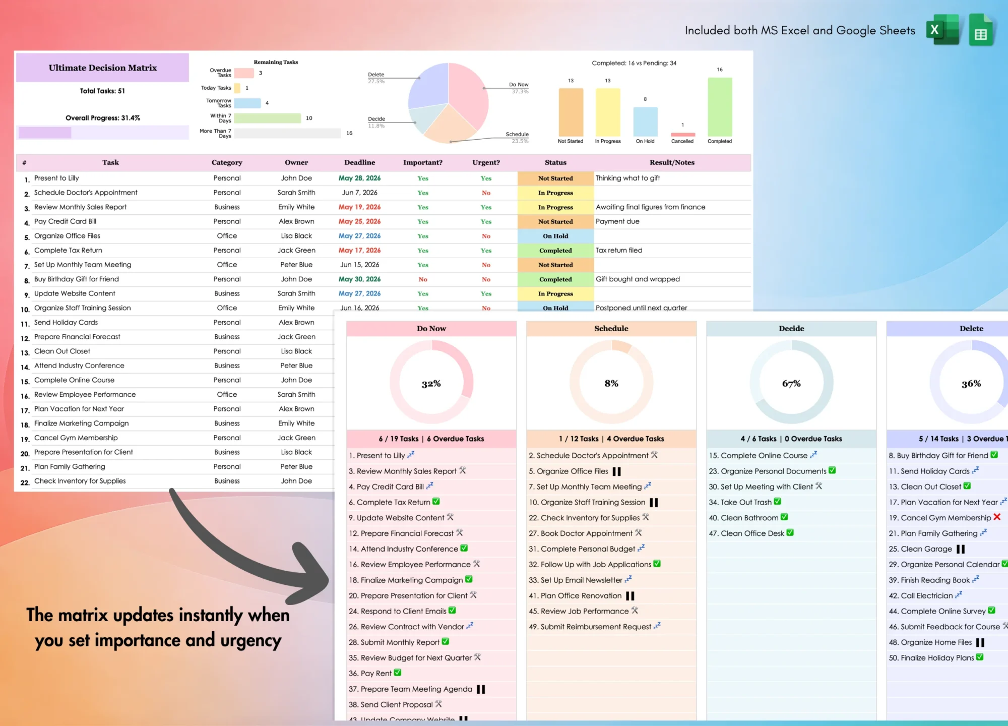Click the Owner column header
Image resolution: width=1008 pixels, height=726 pixels.
pos(296,162)
